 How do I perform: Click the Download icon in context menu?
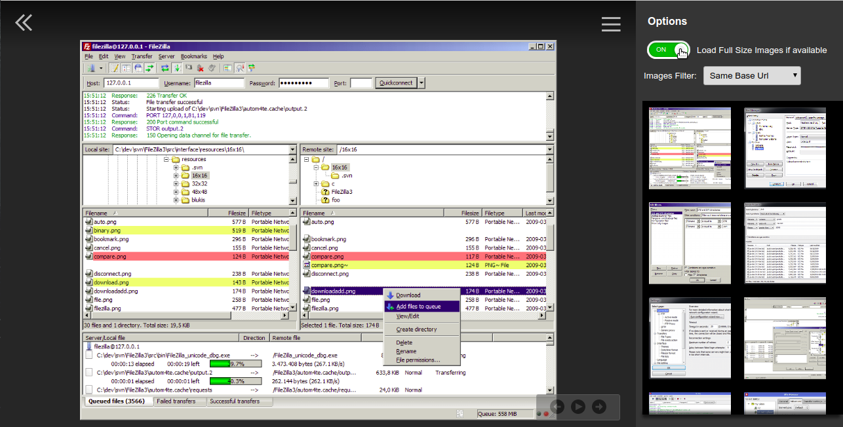[x=390, y=295]
